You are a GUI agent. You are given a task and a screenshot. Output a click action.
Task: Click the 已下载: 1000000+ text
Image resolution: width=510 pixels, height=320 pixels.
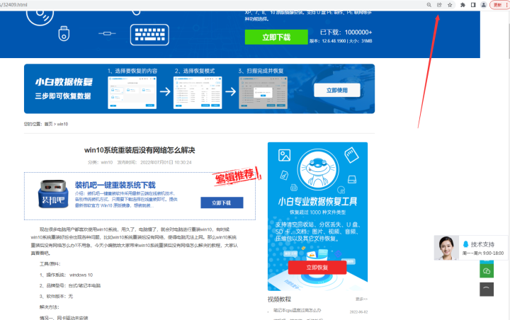346,32
